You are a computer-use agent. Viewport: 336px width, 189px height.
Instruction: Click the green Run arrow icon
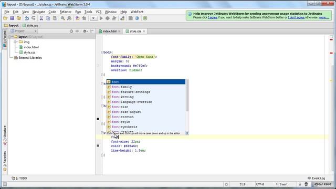101,18
